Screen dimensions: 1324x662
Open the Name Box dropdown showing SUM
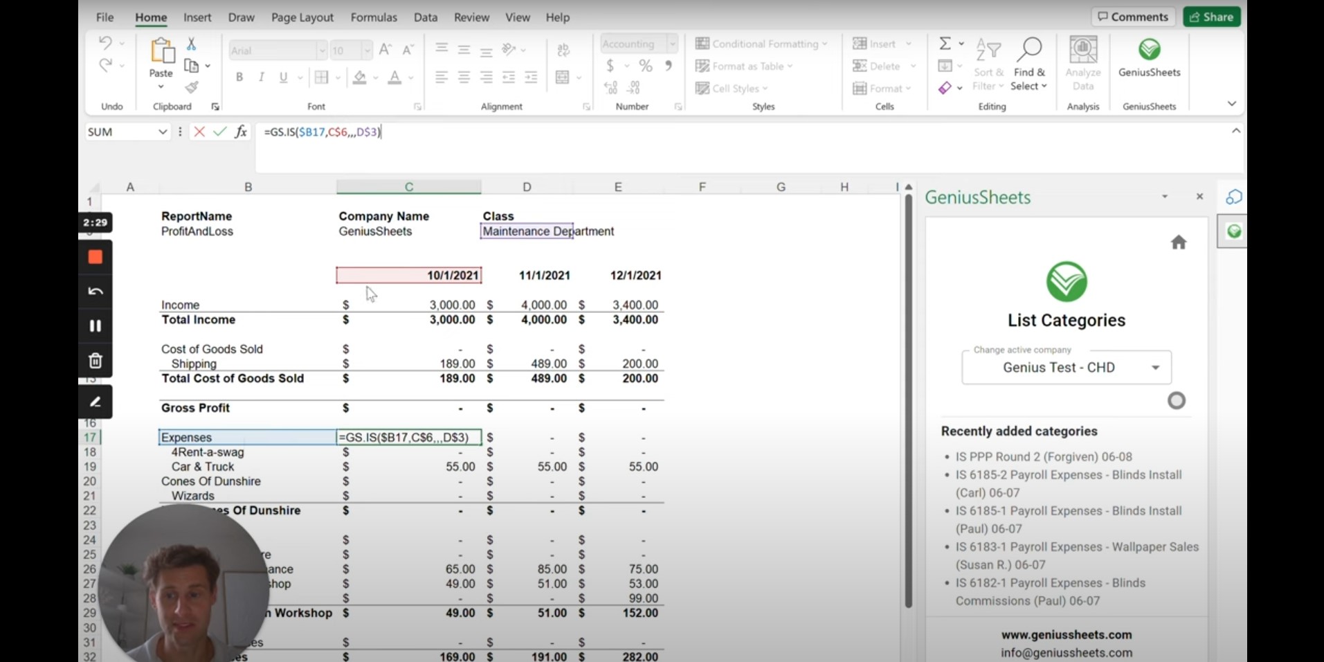coord(163,132)
